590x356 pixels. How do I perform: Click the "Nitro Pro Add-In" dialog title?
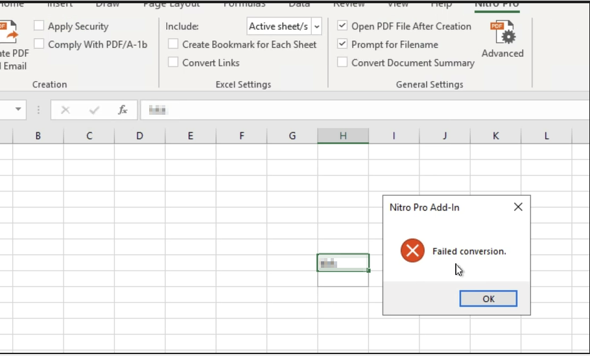pyautogui.click(x=424, y=208)
